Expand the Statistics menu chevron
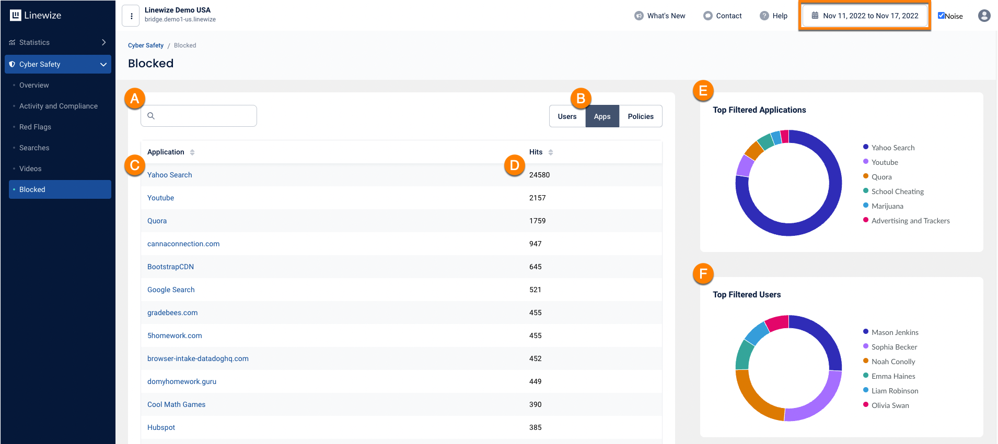 pos(103,42)
